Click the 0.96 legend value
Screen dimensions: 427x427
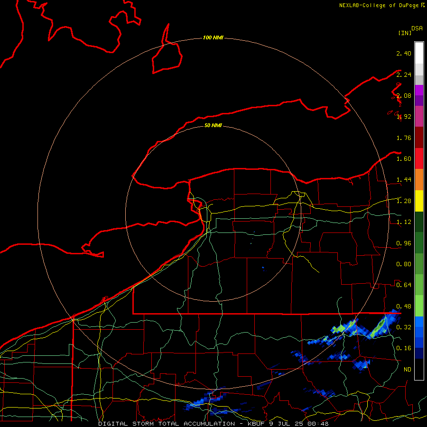[404, 243]
